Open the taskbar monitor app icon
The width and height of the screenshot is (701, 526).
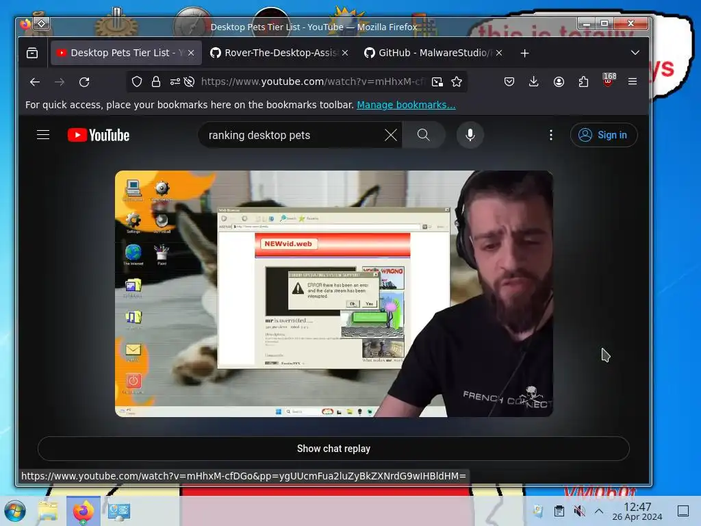(119, 511)
